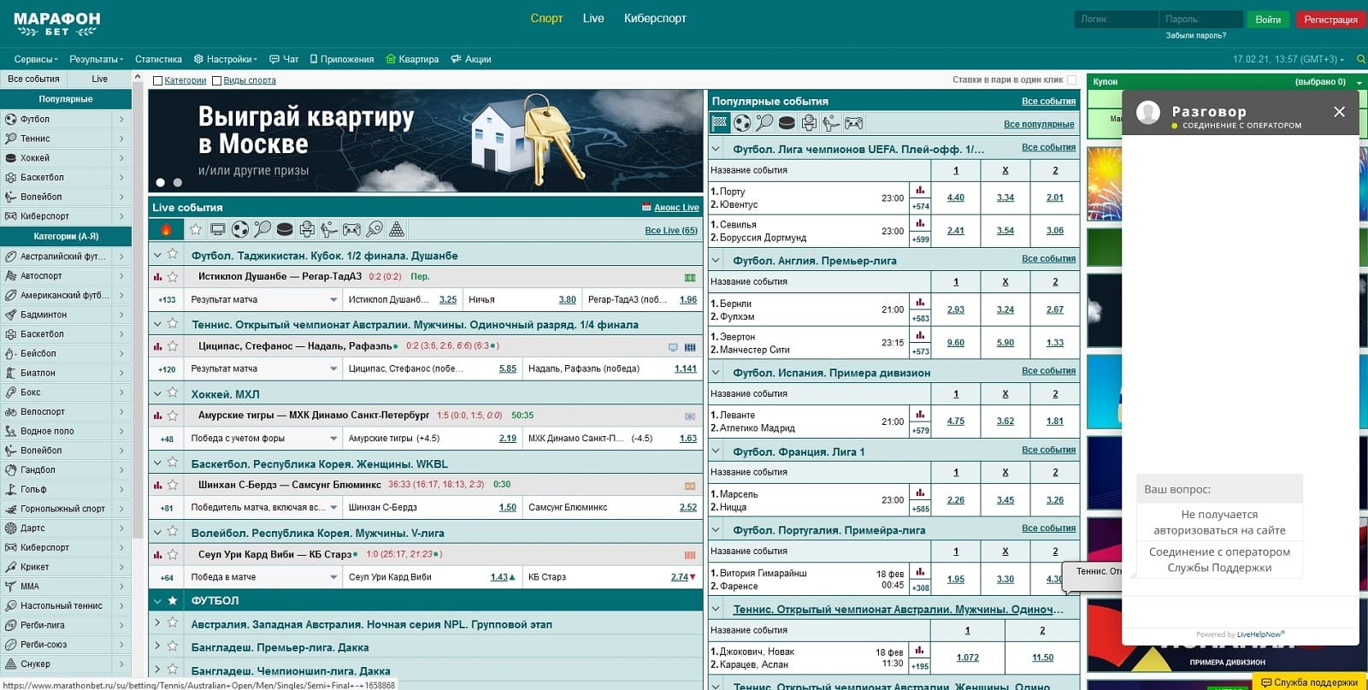Open Результат матча dropdown for Истиклол match
1368x690 pixels.
click(x=263, y=299)
